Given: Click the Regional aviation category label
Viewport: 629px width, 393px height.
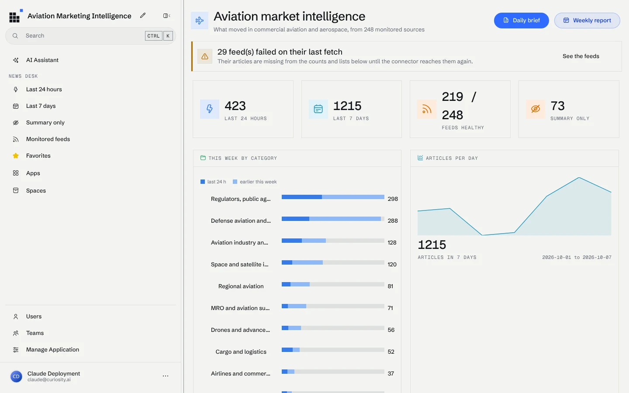Looking at the screenshot, I should click(x=241, y=286).
